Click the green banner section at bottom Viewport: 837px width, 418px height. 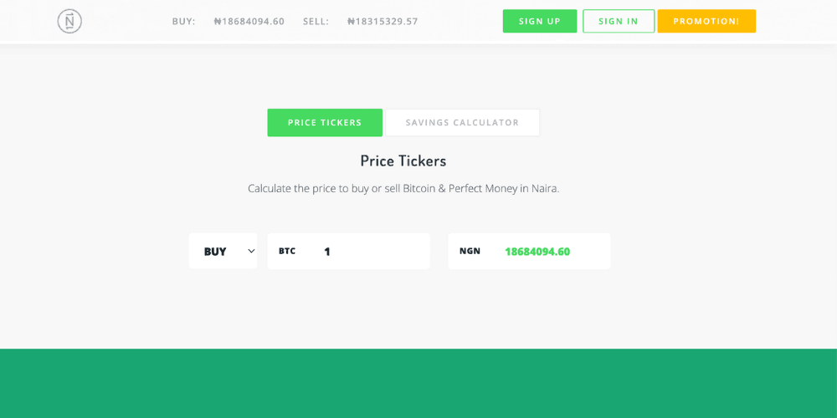(418, 383)
